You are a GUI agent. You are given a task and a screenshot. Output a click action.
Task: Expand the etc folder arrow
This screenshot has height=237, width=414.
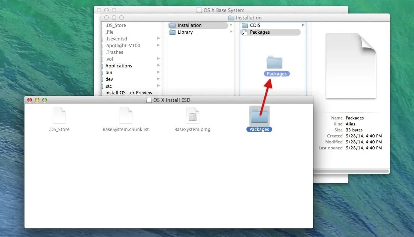coord(158,85)
